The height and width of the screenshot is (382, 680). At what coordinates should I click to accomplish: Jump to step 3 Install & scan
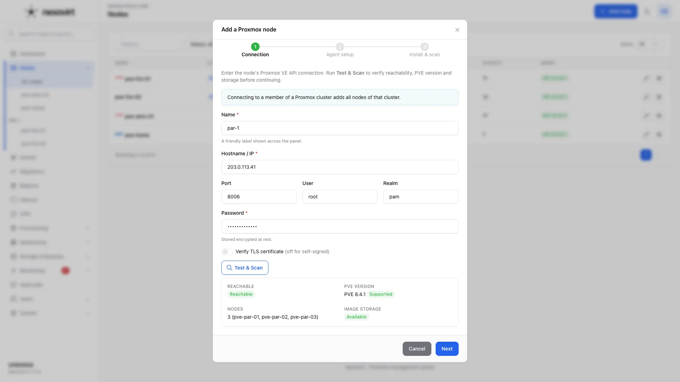[x=425, y=50]
